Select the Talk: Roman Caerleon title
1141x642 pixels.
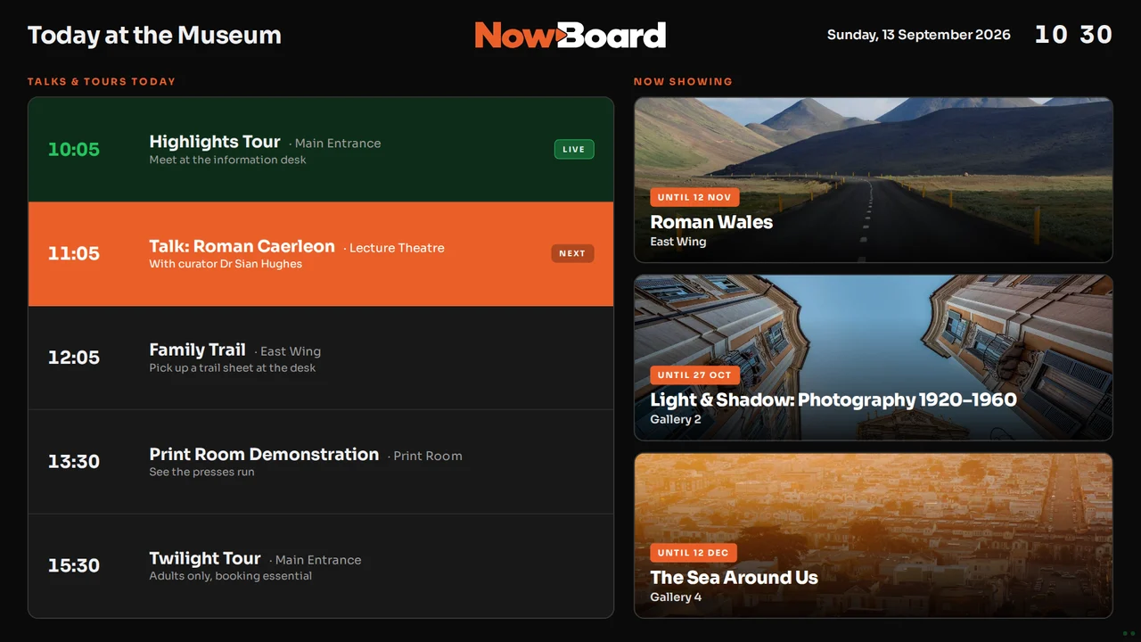242,246
